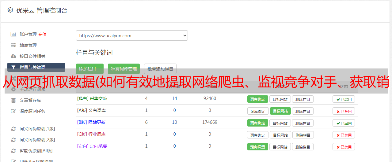This screenshot has height=162, width=392.
Task: Click the 14 pending count for 采集交流
Action: point(174,98)
